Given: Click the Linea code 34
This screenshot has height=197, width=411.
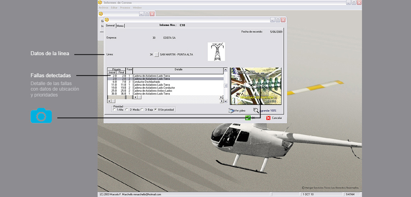Looking at the screenshot, I should pos(151,55).
